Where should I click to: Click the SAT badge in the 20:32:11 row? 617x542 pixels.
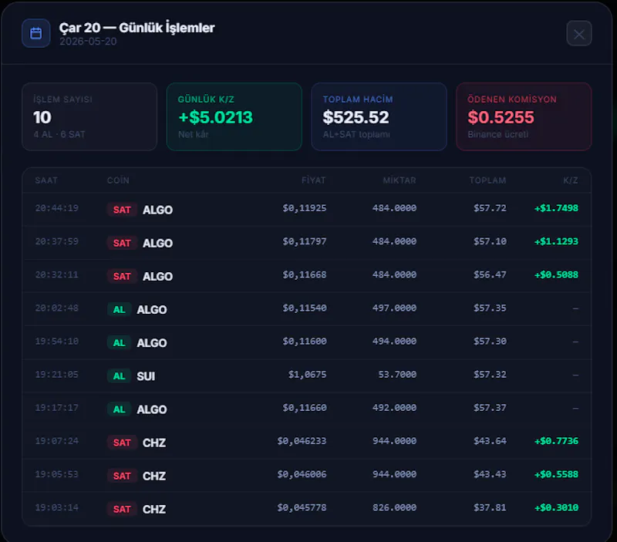pos(122,276)
